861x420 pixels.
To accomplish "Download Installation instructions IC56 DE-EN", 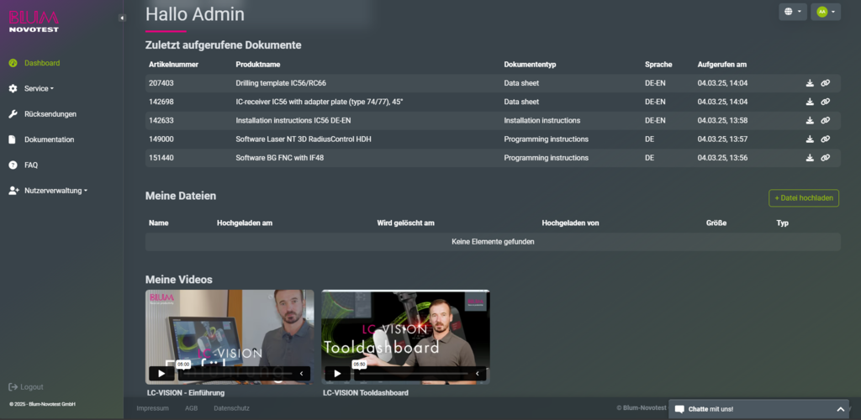I will (x=810, y=121).
